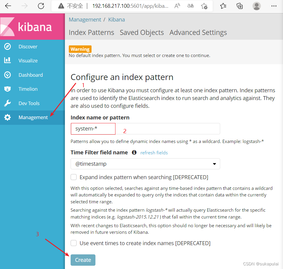Reload the page with the refresh icon
The image size is (283, 269).
click(41, 6)
